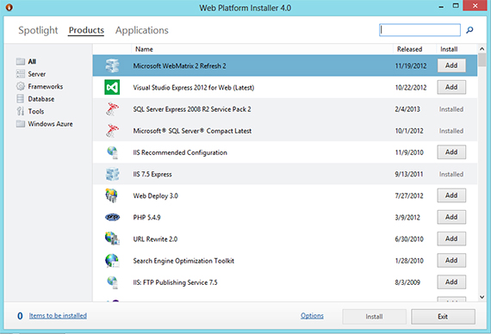Select Visual Studio Express 2012 for Web name
Screen dimensions: 491x334
pos(194,87)
